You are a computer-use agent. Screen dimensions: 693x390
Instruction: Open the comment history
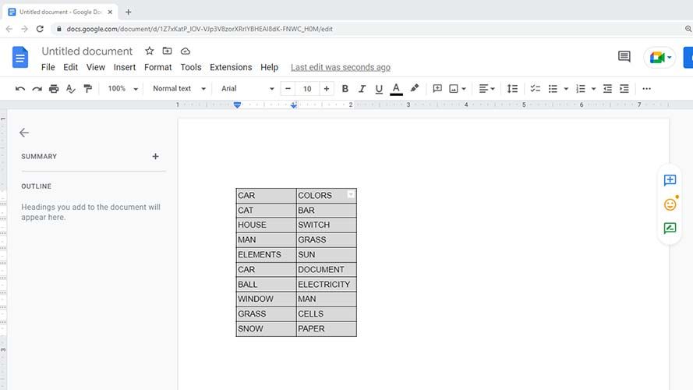624,57
